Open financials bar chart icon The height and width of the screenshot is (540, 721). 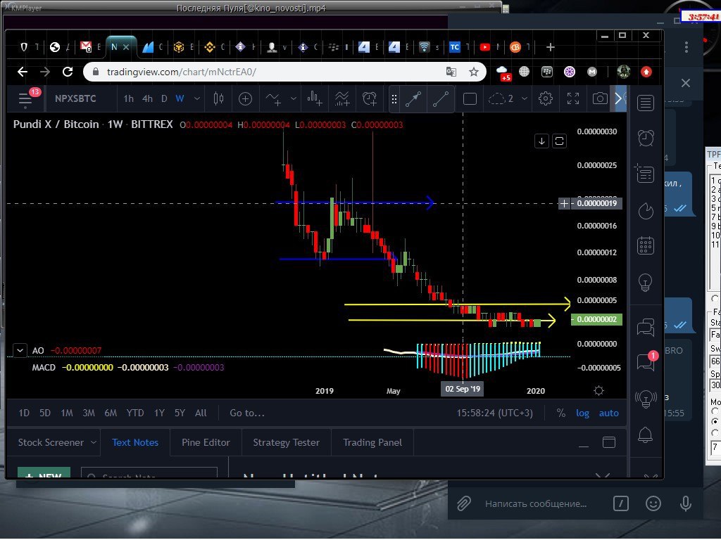[315, 98]
